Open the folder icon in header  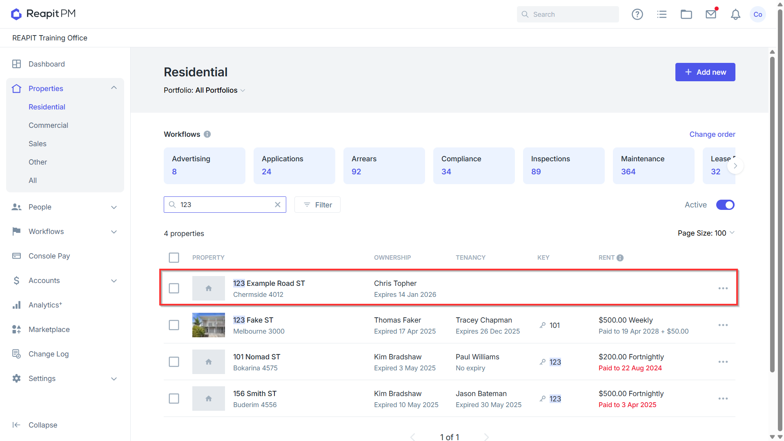point(686,14)
